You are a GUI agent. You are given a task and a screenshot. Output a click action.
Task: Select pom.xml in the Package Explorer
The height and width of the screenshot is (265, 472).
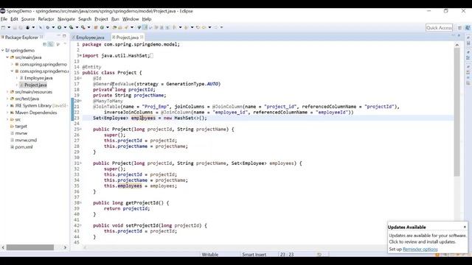point(24,147)
